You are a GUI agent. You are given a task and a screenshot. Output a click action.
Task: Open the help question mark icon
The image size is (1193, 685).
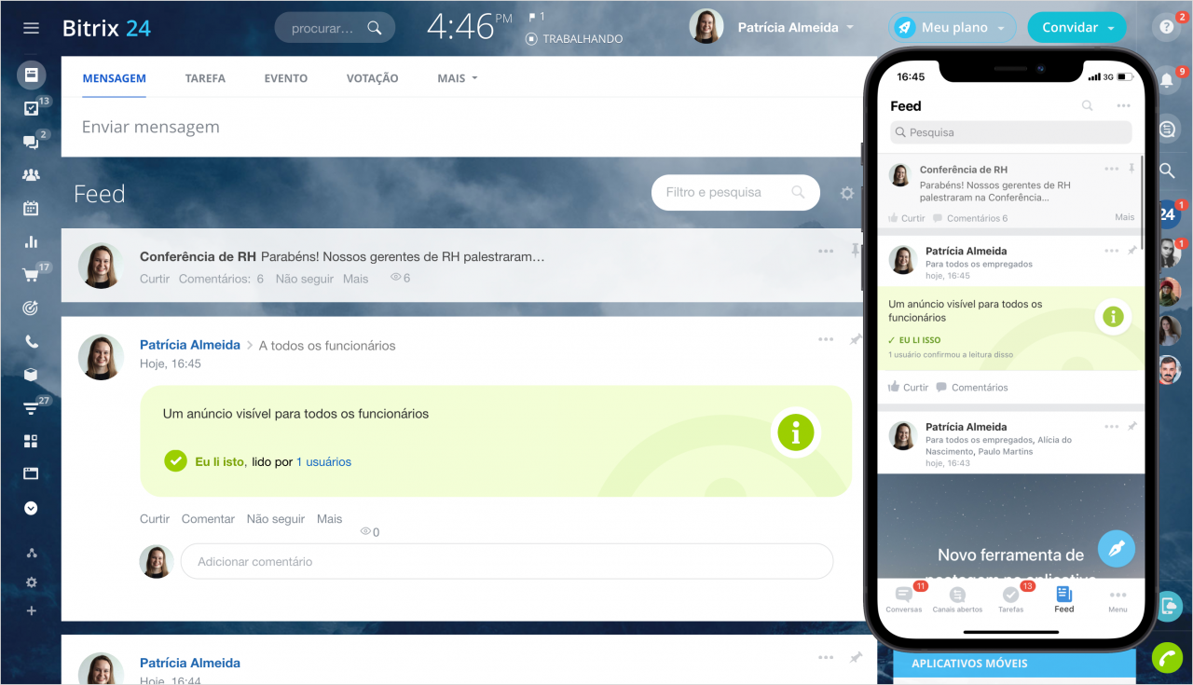(1165, 27)
